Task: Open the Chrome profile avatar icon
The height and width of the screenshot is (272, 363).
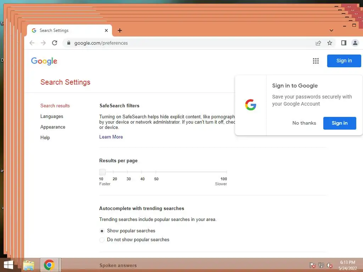Action: click(x=355, y=43)
